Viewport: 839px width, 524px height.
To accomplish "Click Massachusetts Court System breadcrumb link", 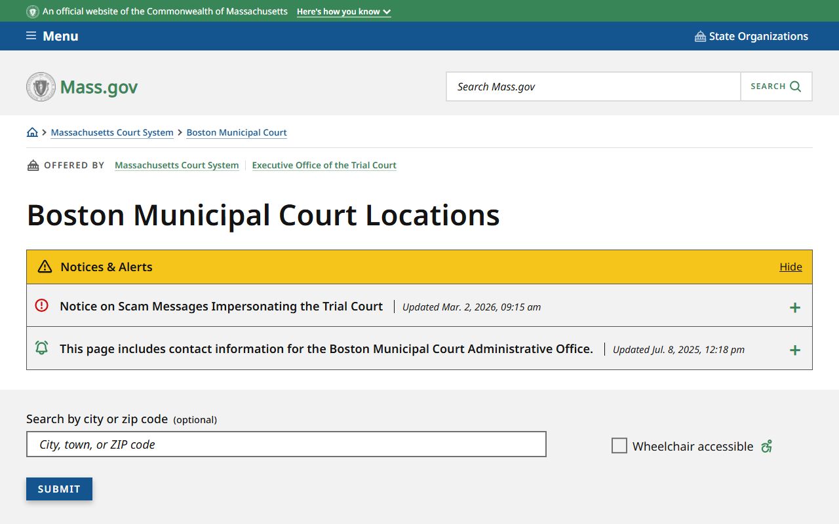I will [112, 132].
